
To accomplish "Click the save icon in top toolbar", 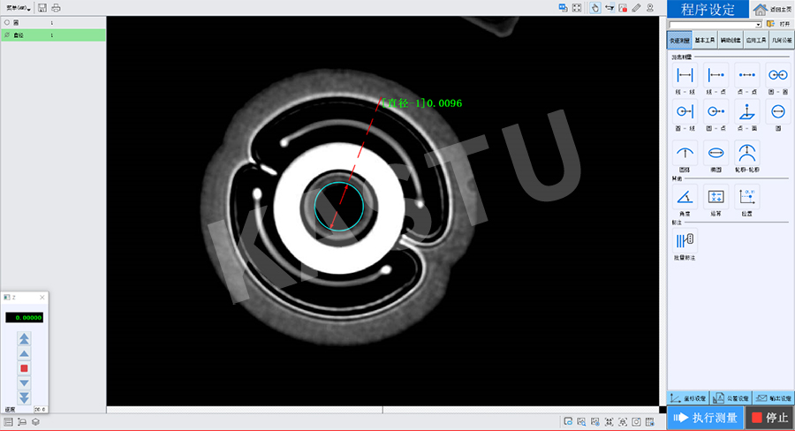I will pos(42,8).
